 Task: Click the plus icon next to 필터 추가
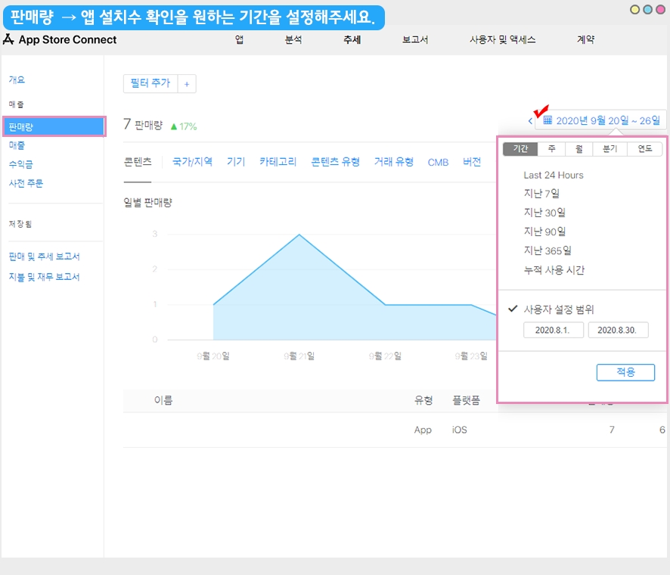187,83
